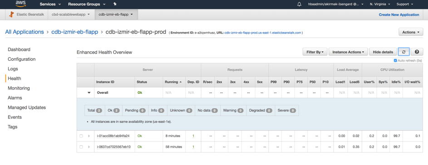Refresh the health overview

coord(403,52)
